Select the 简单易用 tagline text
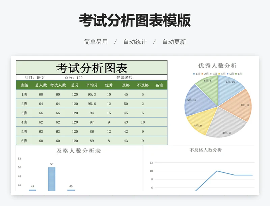The width and height of the screenshot is (270, 206). coord(96,42)
